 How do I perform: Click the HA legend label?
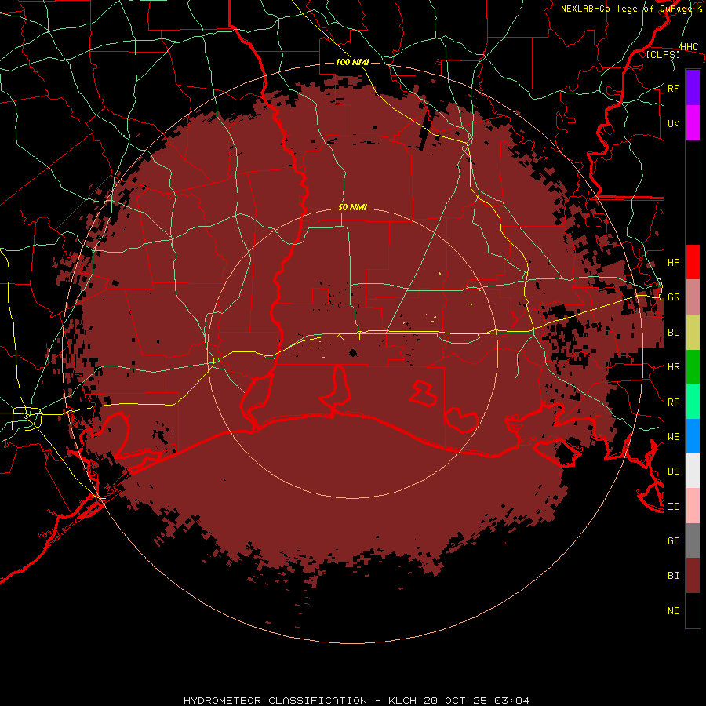click(x=673, y=263)
